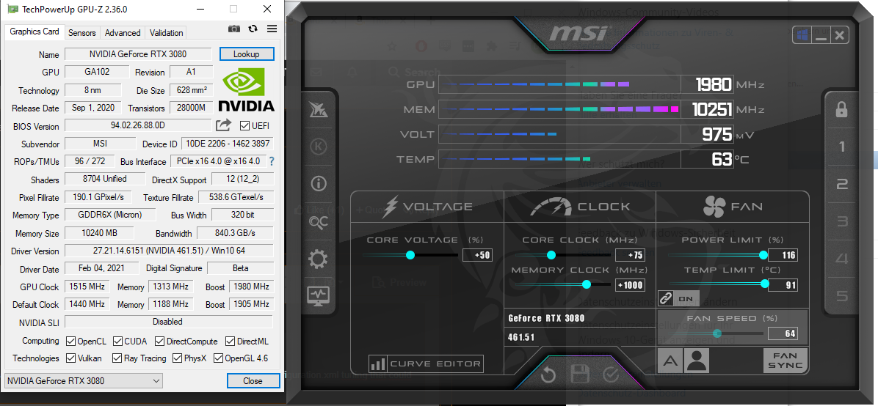
Task: Toggle the DirectML checkbox
Action: 230,341
